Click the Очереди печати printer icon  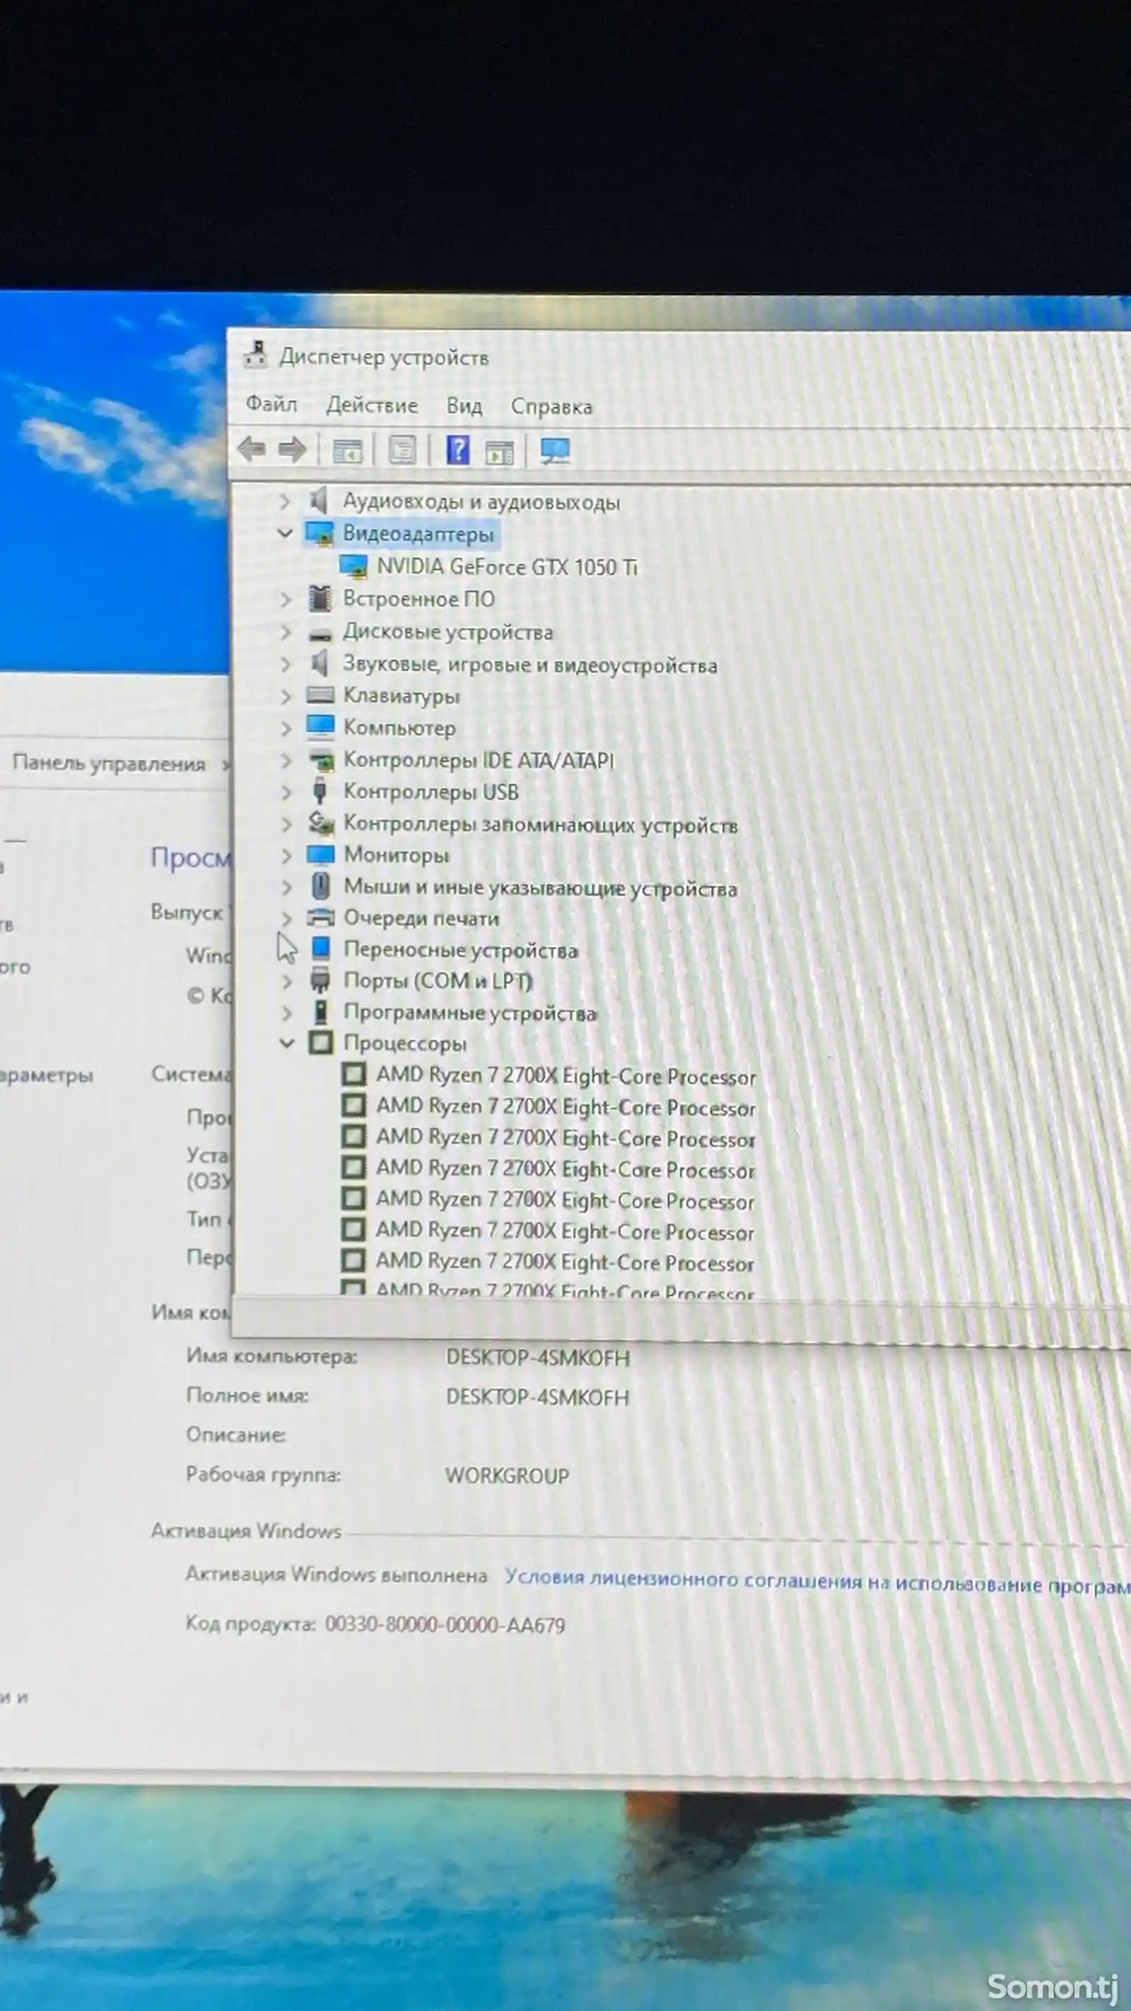point(321,917)
